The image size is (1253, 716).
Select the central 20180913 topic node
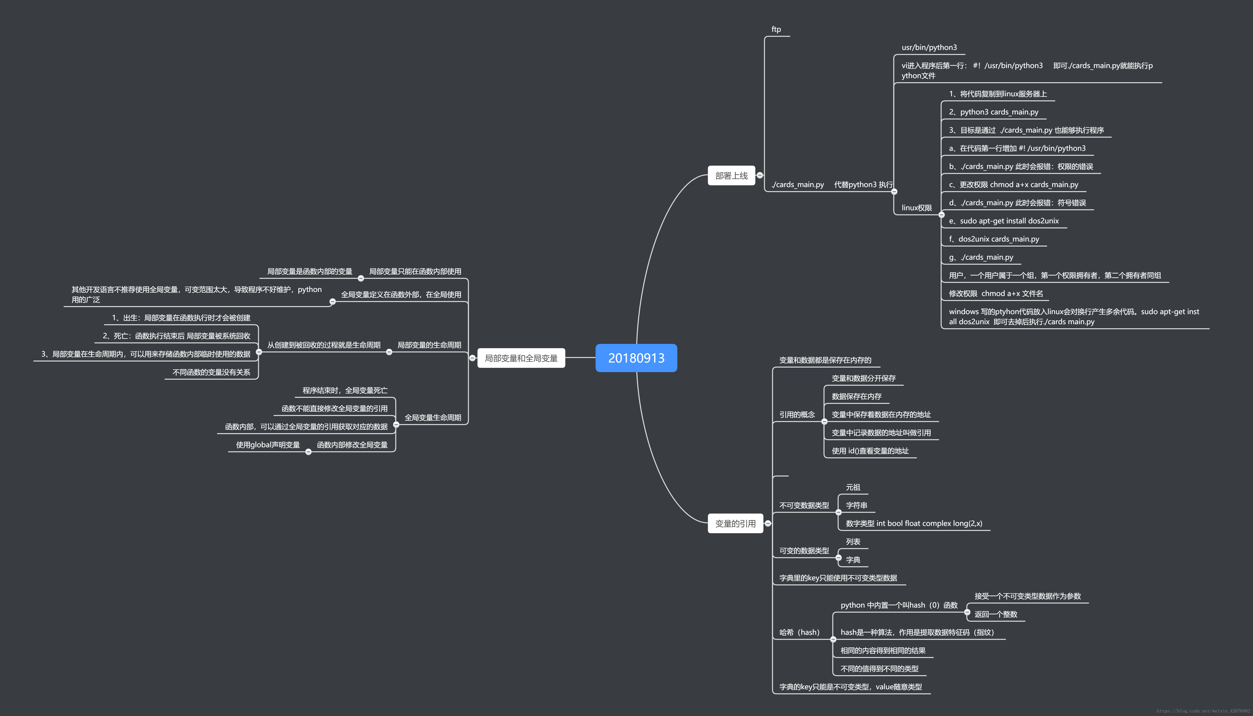click(636, 358)
